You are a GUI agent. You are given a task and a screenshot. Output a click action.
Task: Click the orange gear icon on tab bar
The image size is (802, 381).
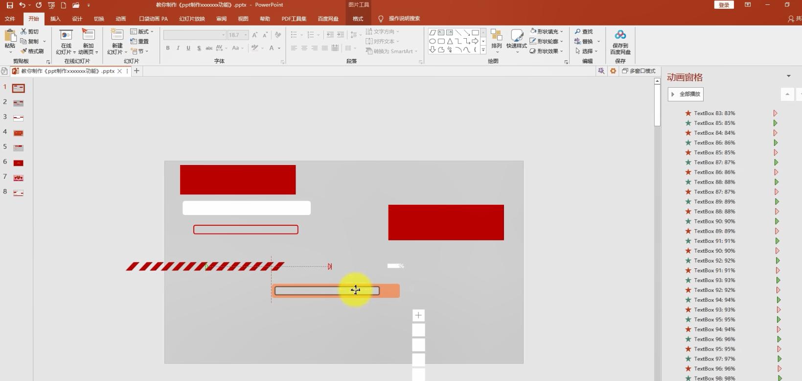[613, 71]
